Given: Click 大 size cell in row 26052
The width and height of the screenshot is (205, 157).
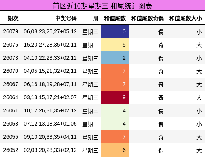Looking at the screenshot, I should tap(199, 150).
